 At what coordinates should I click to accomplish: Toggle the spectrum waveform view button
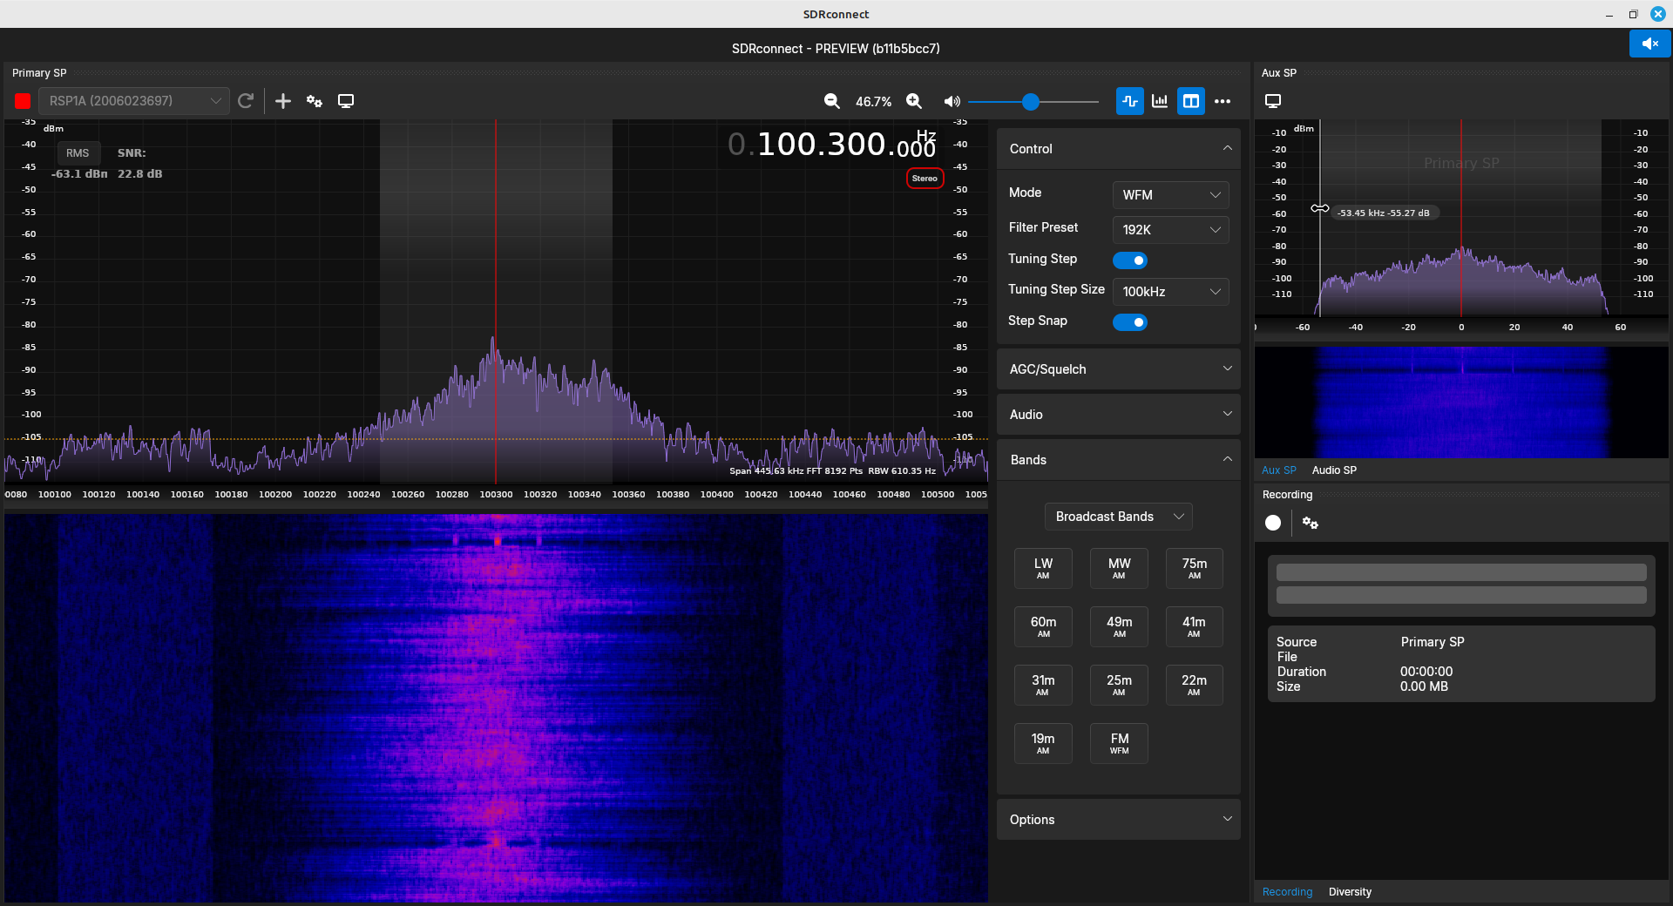tap(1130, 101)
